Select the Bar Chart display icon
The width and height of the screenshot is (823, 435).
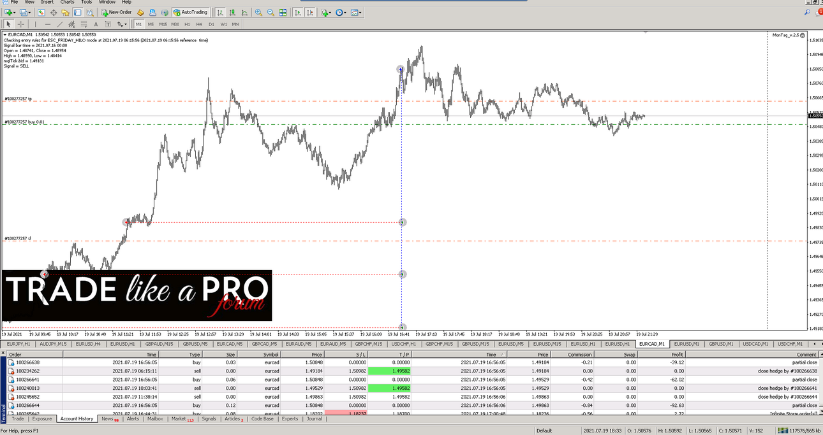coord(219,12)
